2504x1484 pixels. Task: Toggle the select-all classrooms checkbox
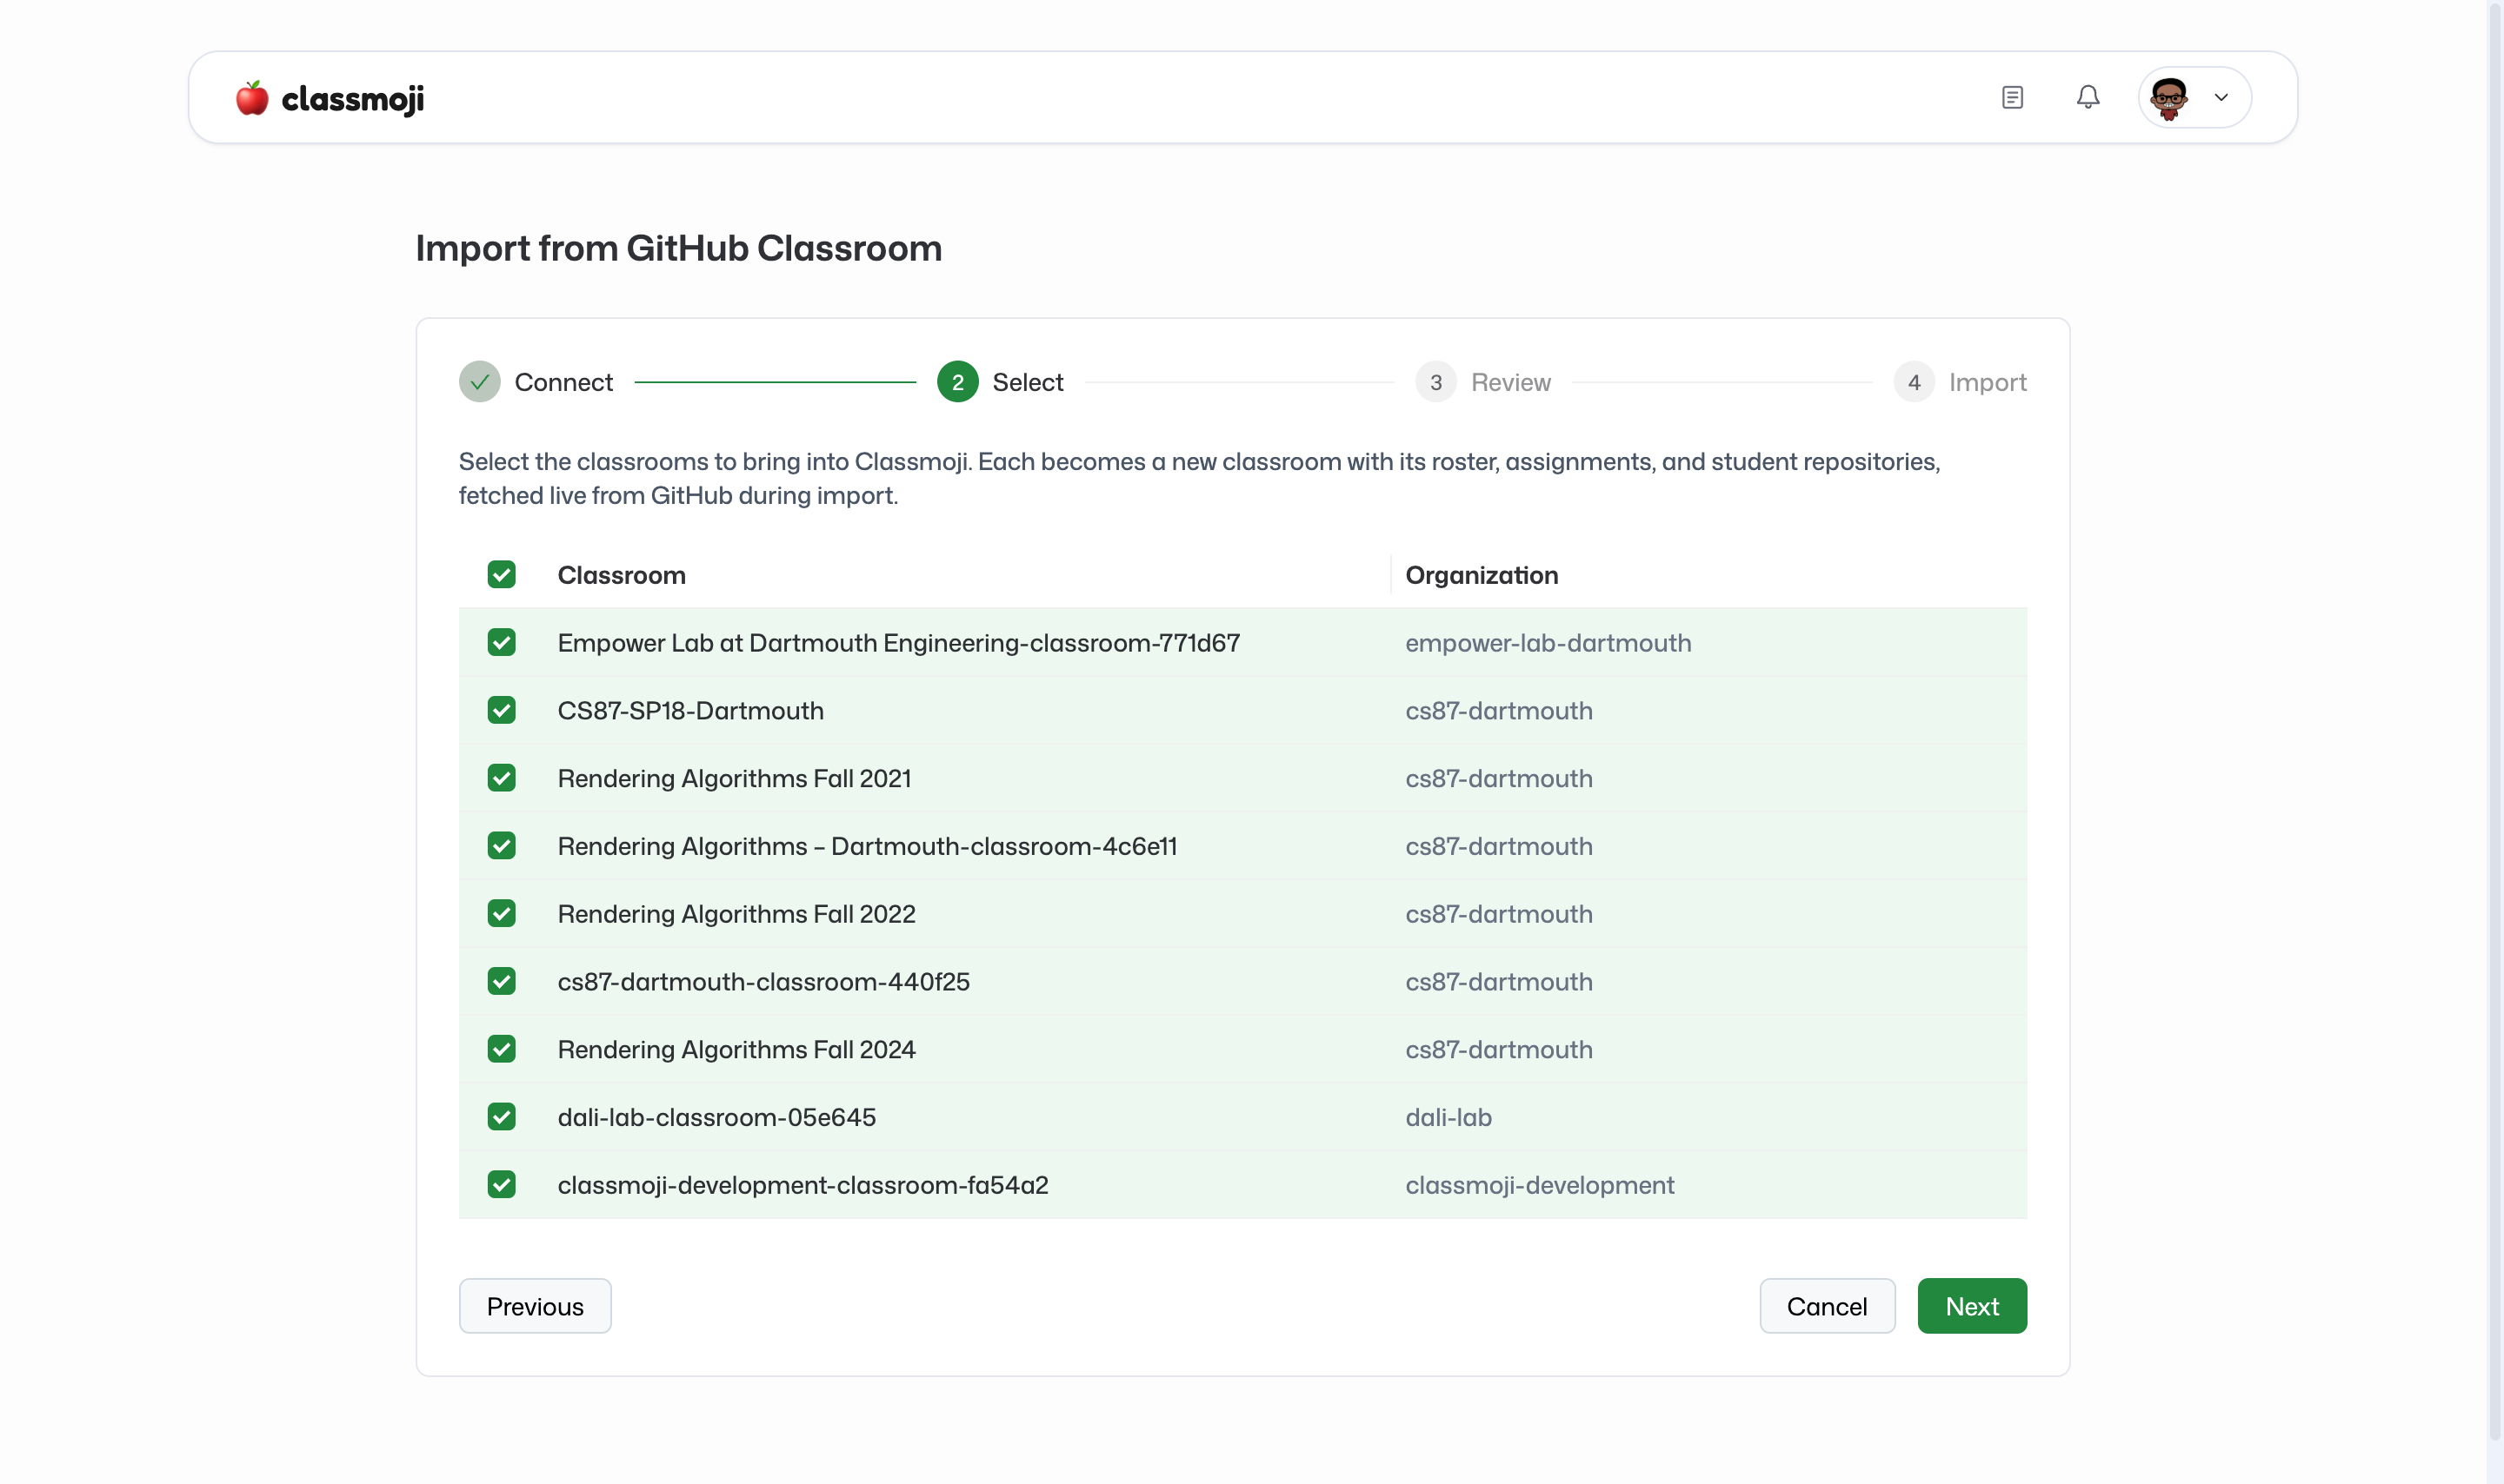(501, 574)
